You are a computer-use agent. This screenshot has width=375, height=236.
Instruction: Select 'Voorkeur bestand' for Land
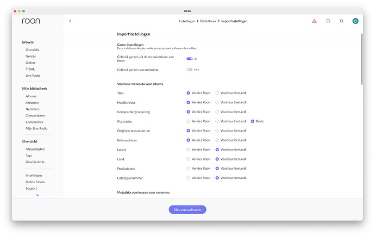click(x=217, y=159)
